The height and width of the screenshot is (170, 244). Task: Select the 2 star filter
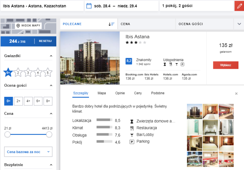pos(18,72)
